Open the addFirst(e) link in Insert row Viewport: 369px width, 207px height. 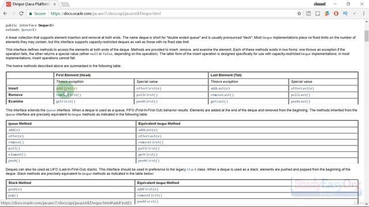point(66,89)
